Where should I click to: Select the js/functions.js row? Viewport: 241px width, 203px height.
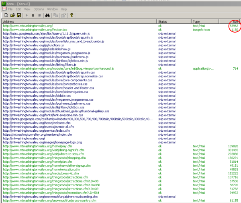120,46
